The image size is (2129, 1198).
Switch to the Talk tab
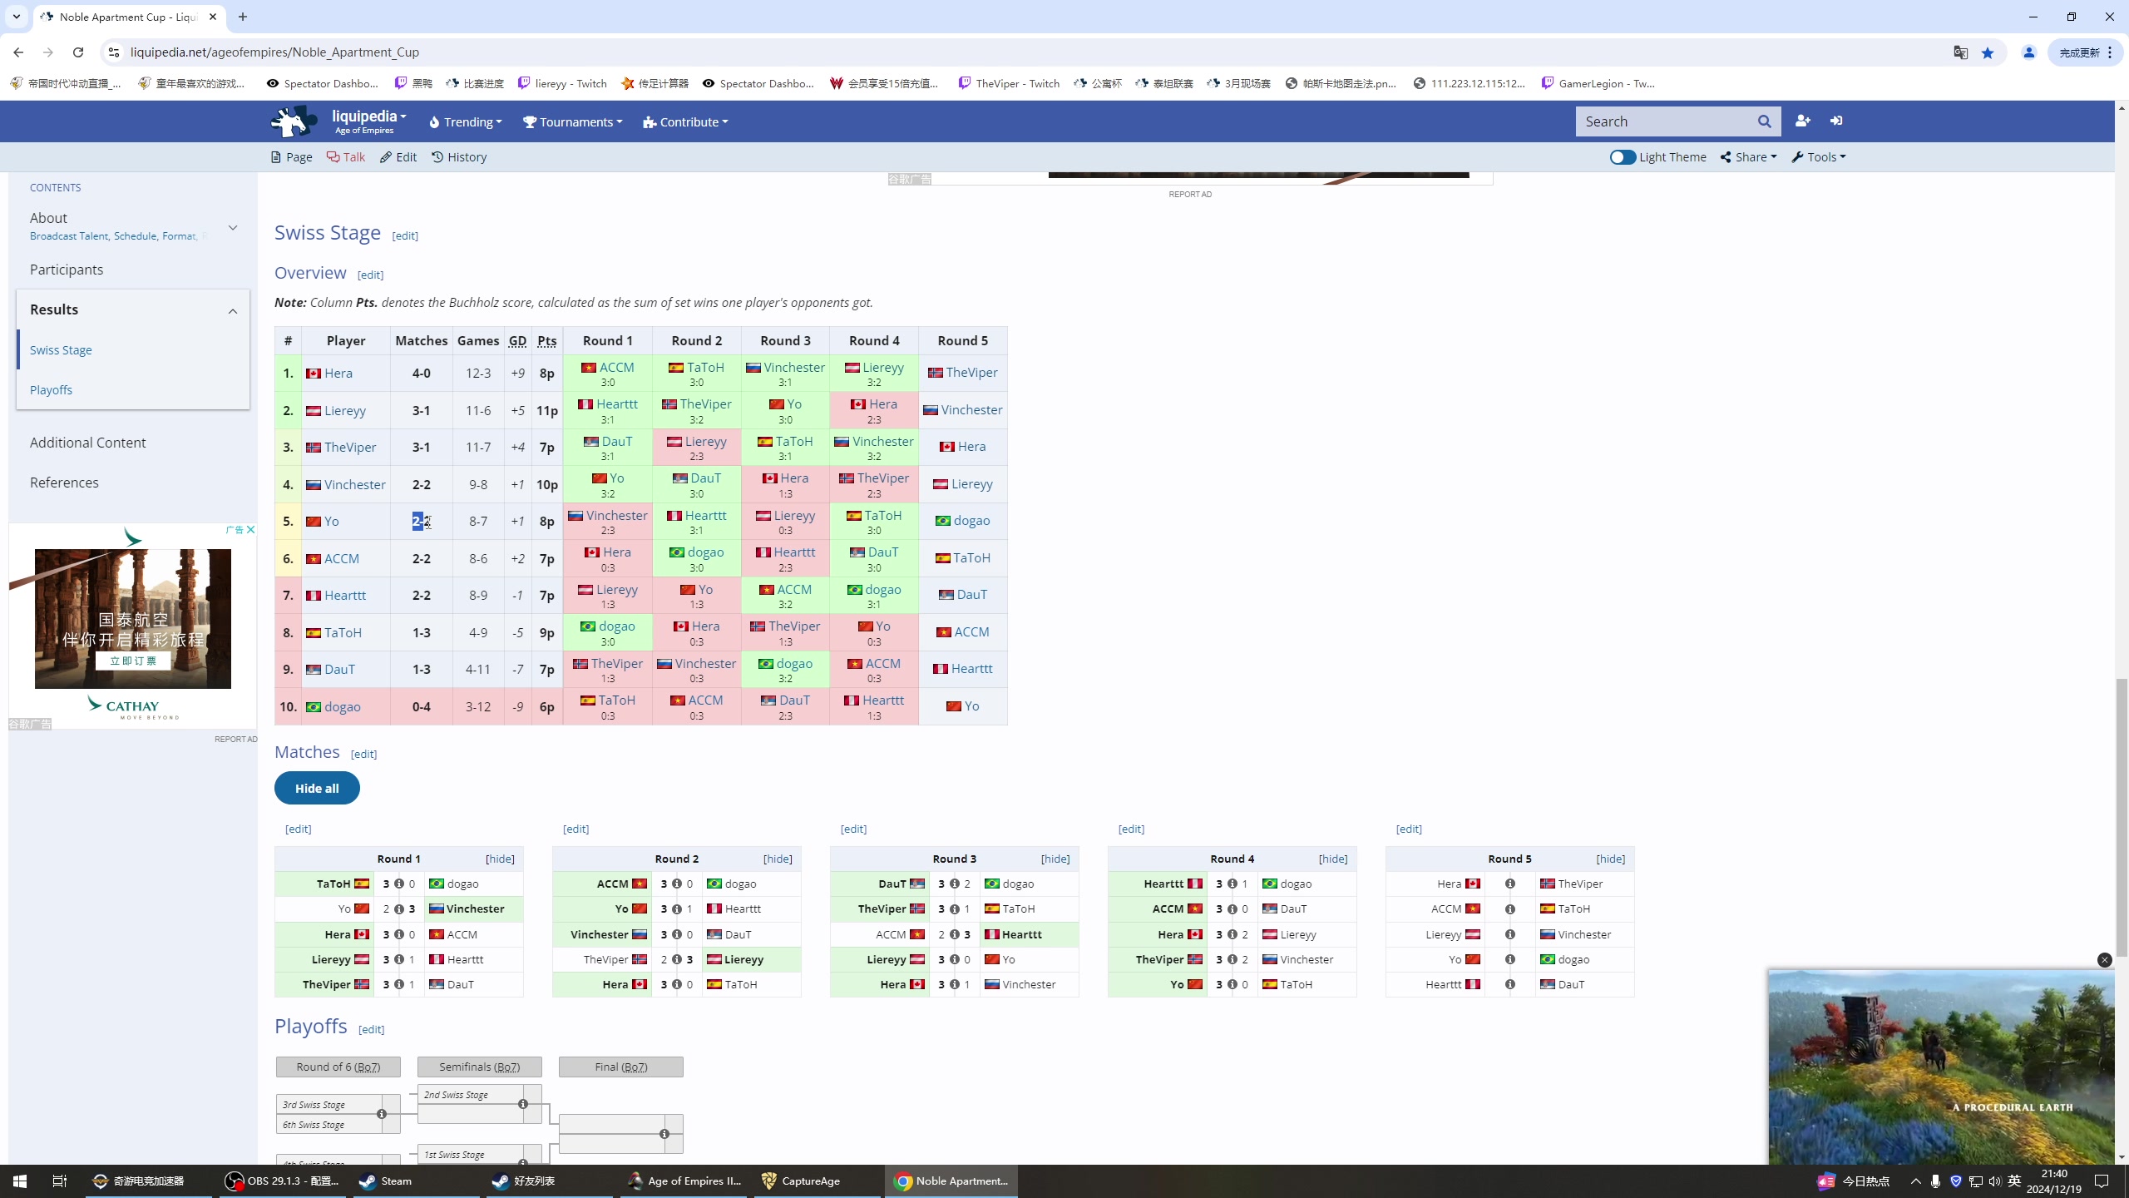[346, 157]
